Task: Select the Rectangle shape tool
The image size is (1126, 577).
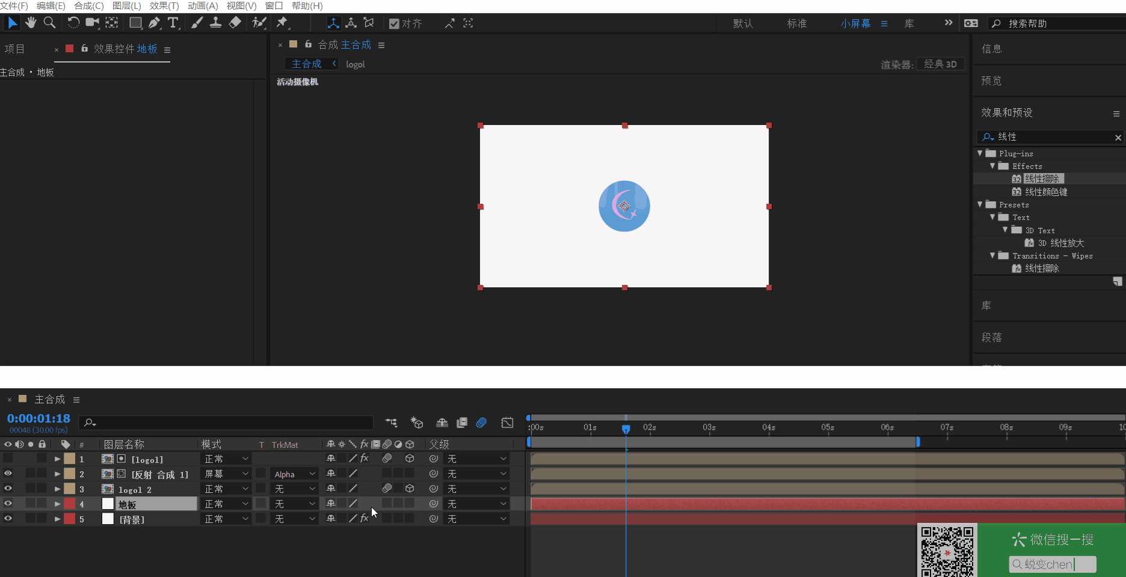Action: point(135,23)
